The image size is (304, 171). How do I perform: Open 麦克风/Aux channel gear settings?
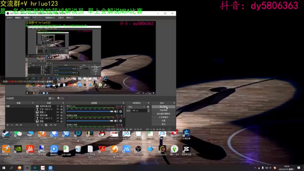coord(120,111)
